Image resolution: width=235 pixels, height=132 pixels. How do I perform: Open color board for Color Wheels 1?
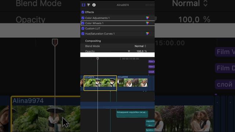(x=148, y=23)
